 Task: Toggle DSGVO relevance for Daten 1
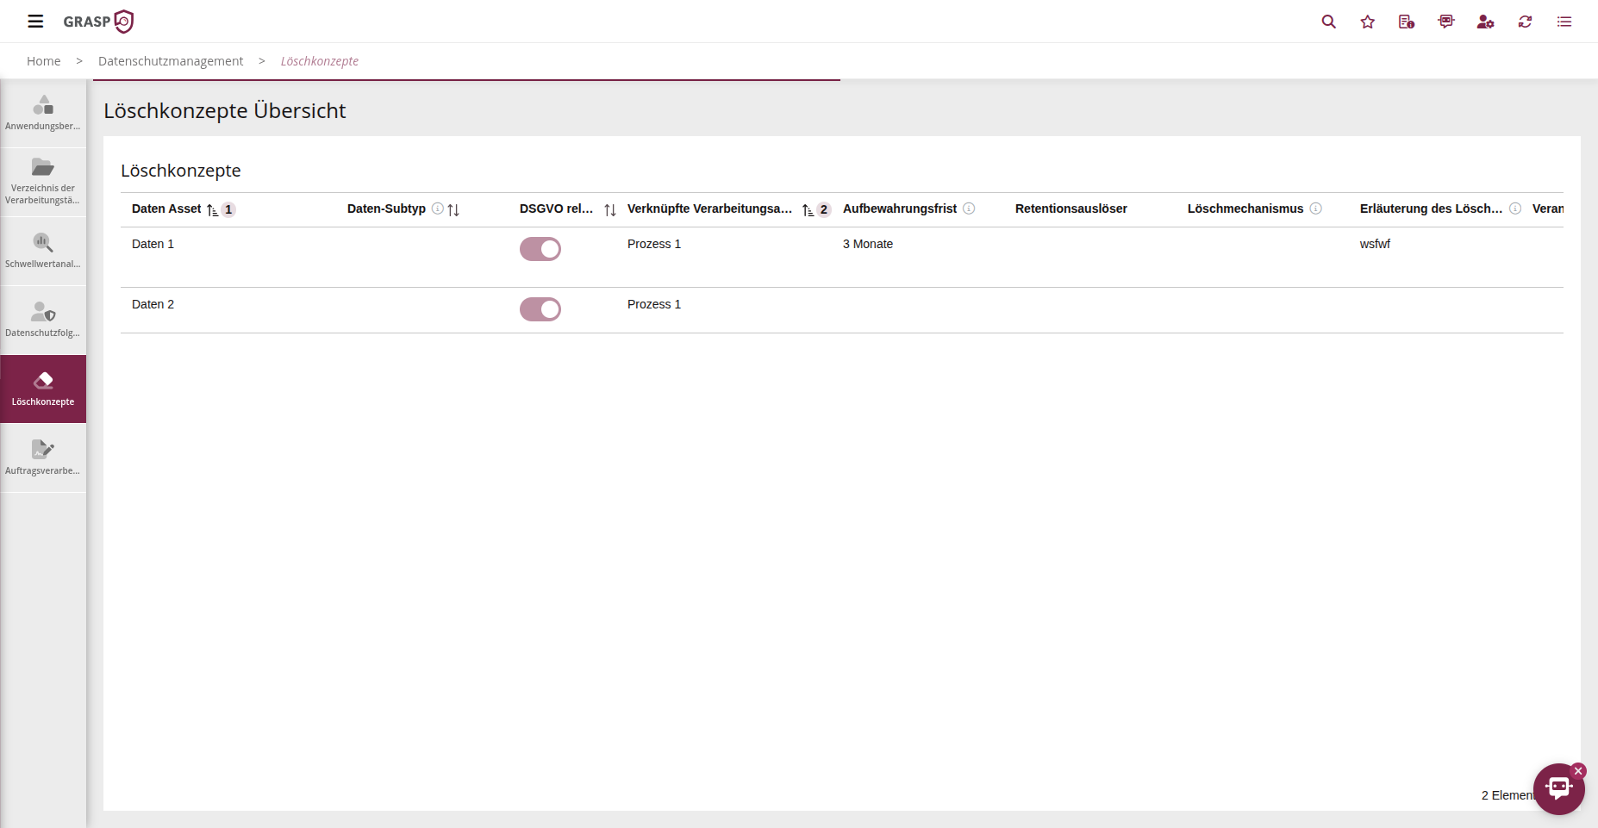point(540,249)
